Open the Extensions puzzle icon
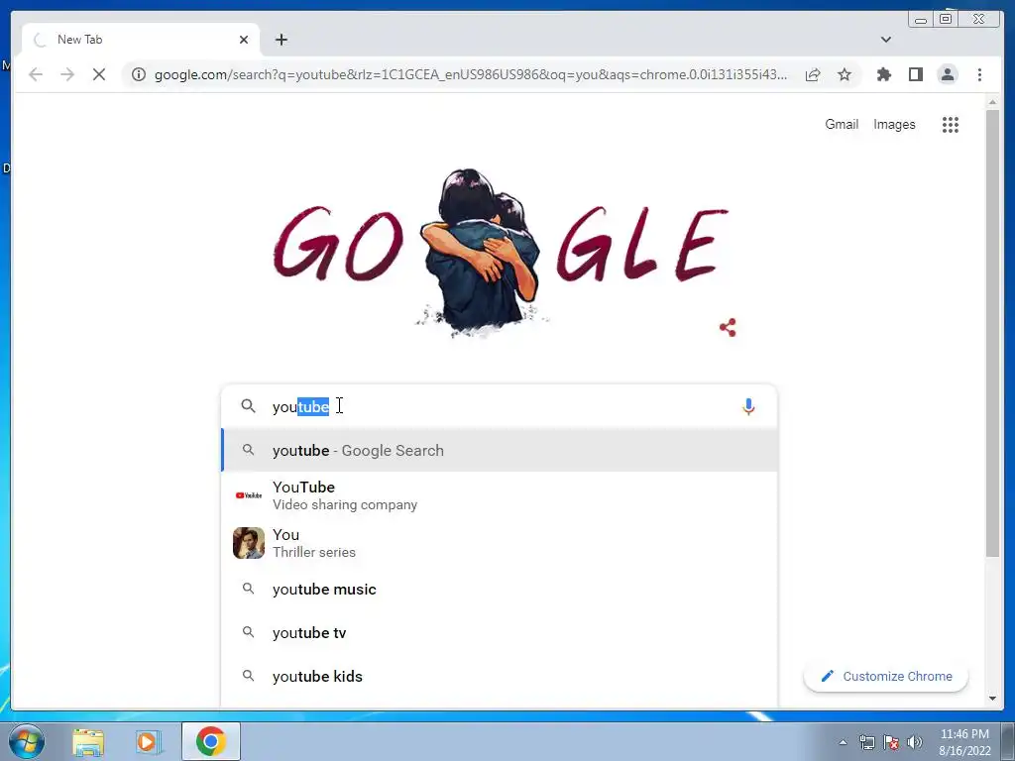This screenshot has height=761, width=1015. (x=883, y=74)
